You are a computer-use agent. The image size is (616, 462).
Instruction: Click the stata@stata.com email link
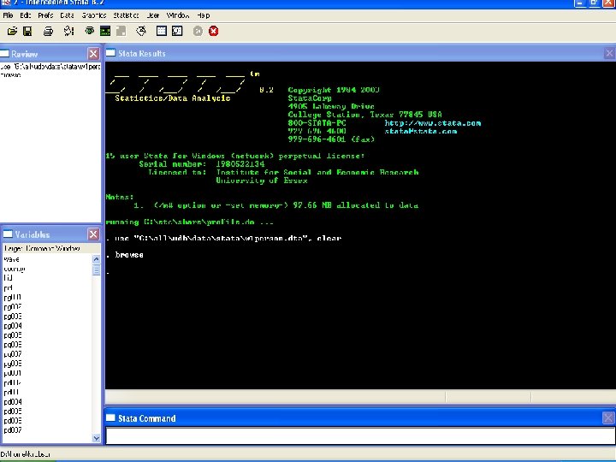click(x=420, y=131)
